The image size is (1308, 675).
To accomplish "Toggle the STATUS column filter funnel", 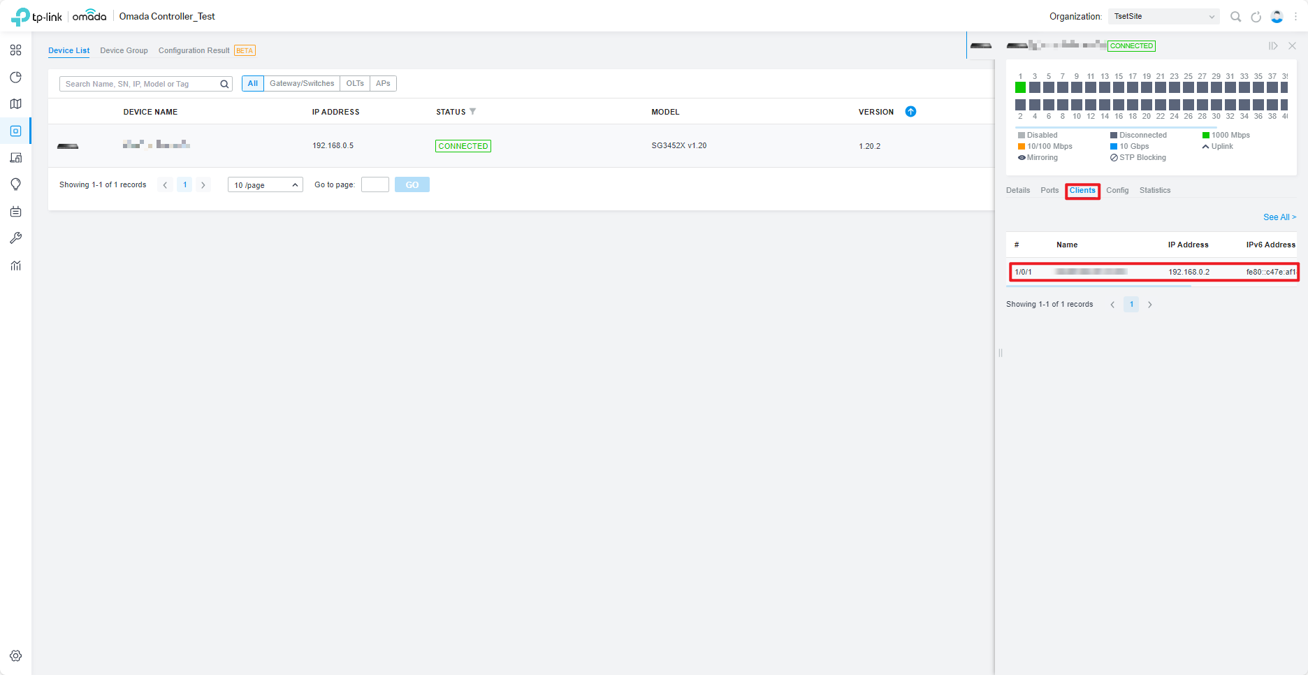I will 473,111.
